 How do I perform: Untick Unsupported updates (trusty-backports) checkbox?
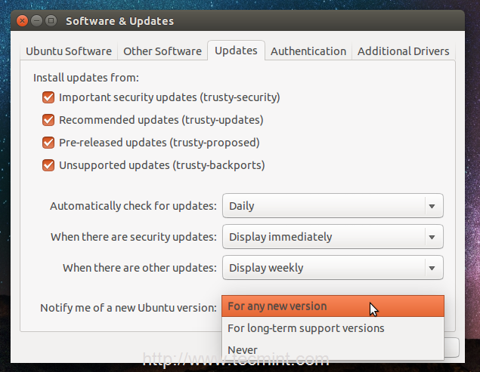[x=48, y=164]
